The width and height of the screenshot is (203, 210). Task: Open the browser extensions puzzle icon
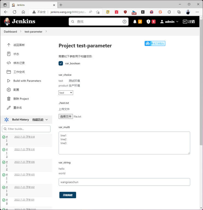pos(169,12)
